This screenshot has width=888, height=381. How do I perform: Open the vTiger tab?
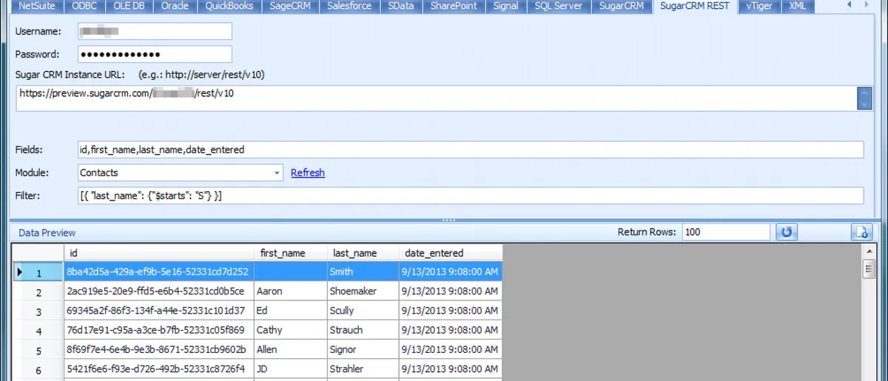[x=760, y=6]
